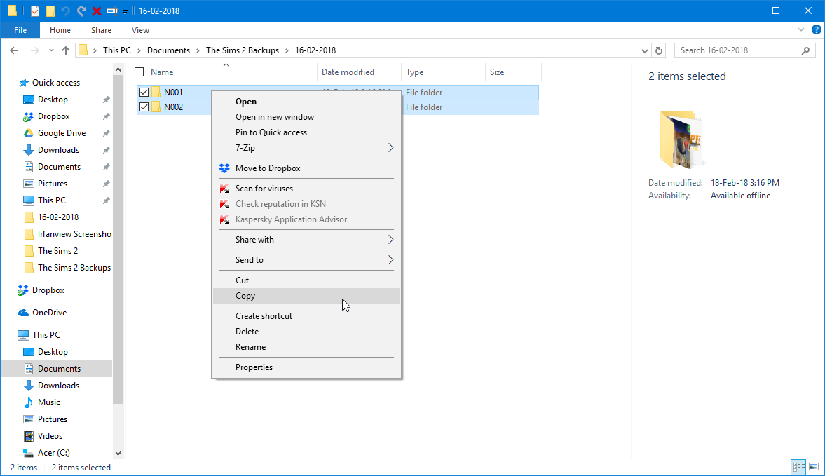
Task: Click The Sims 2 Backups breadcrumb
Action: tap(243, 50)
